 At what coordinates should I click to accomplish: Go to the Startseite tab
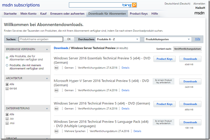(10, 14)
